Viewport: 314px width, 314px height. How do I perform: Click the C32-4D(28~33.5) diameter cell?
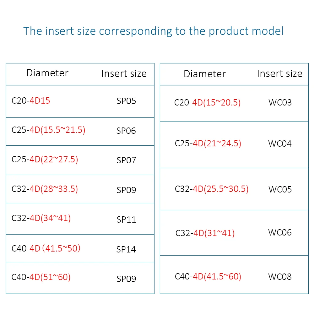[x=45, y=189]
